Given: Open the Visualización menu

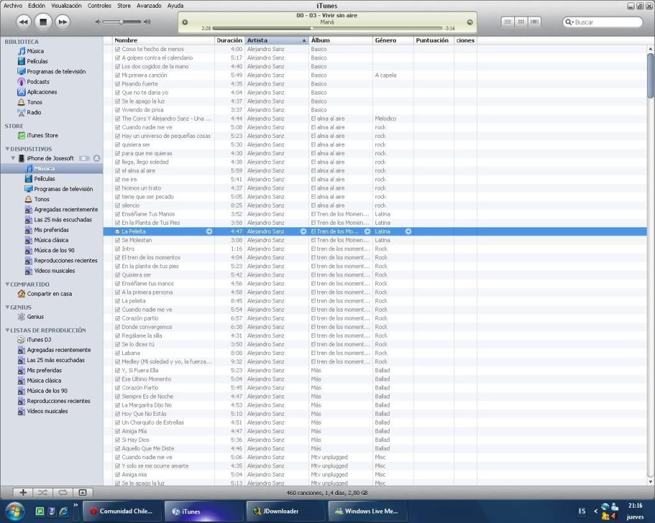Looking at the screenshot, I should 67,6.
